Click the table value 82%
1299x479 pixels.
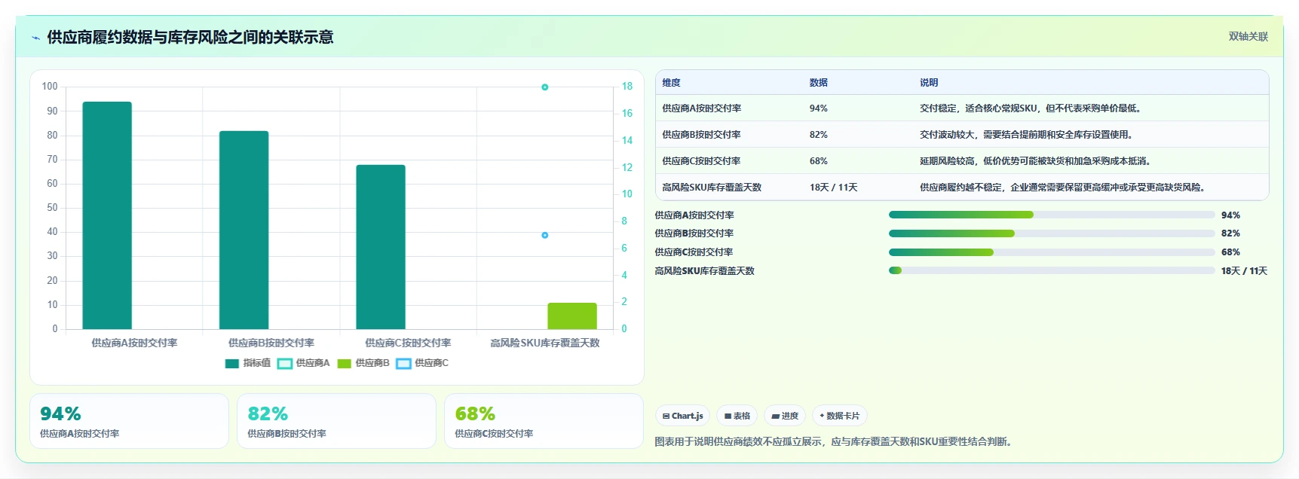(818, 135)
